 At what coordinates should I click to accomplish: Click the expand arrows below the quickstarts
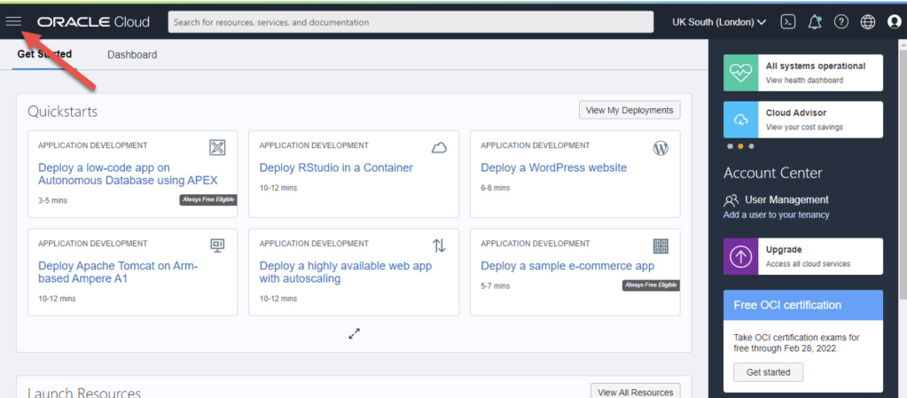point(354,334)
